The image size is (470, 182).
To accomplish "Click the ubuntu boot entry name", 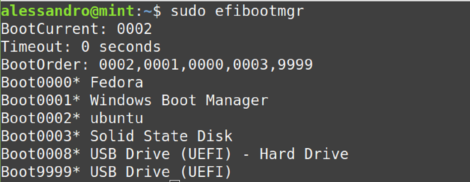I will pos(116,118).
